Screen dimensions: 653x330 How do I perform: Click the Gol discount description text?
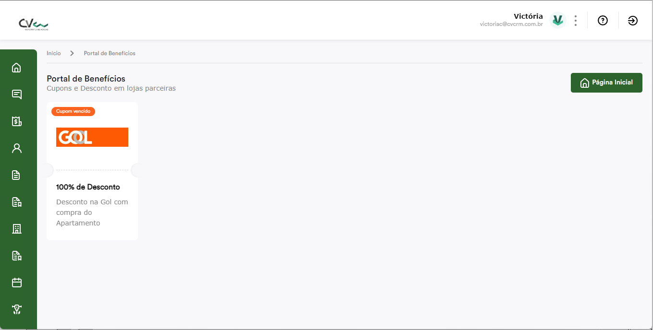pyautogui.click(x=92, y=212)
